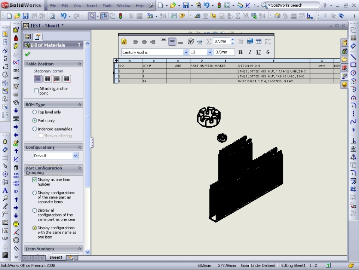Screen dimensions: 359x270
Task: Click the Line sketch tool on right toolbar
Action: coord(353,57)
